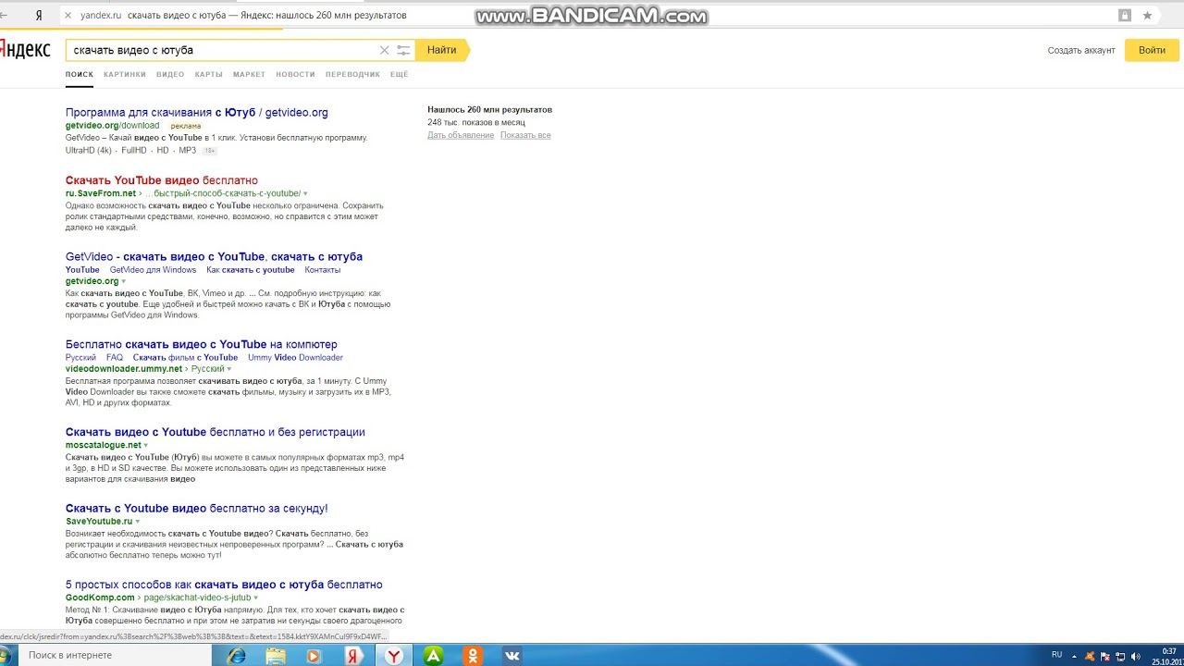Open the Odnoklassniki taskbar icon
Viewport: 1184px width, 666px height.
473,656
